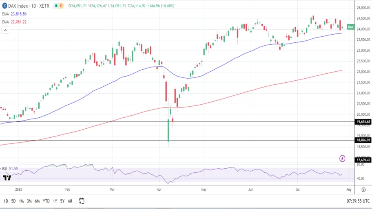Click the Aug label on time axis
The width and height of the screenshot is (372, 209).
click(349, 189)
